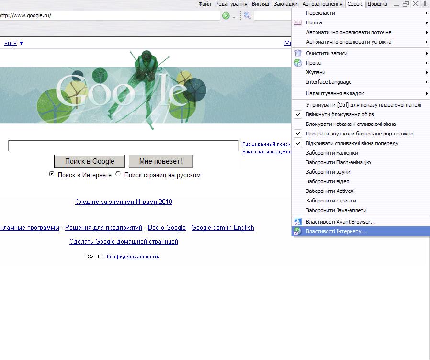Open Всё о Google link
The image size is (430, 360).
coord(167,227)
